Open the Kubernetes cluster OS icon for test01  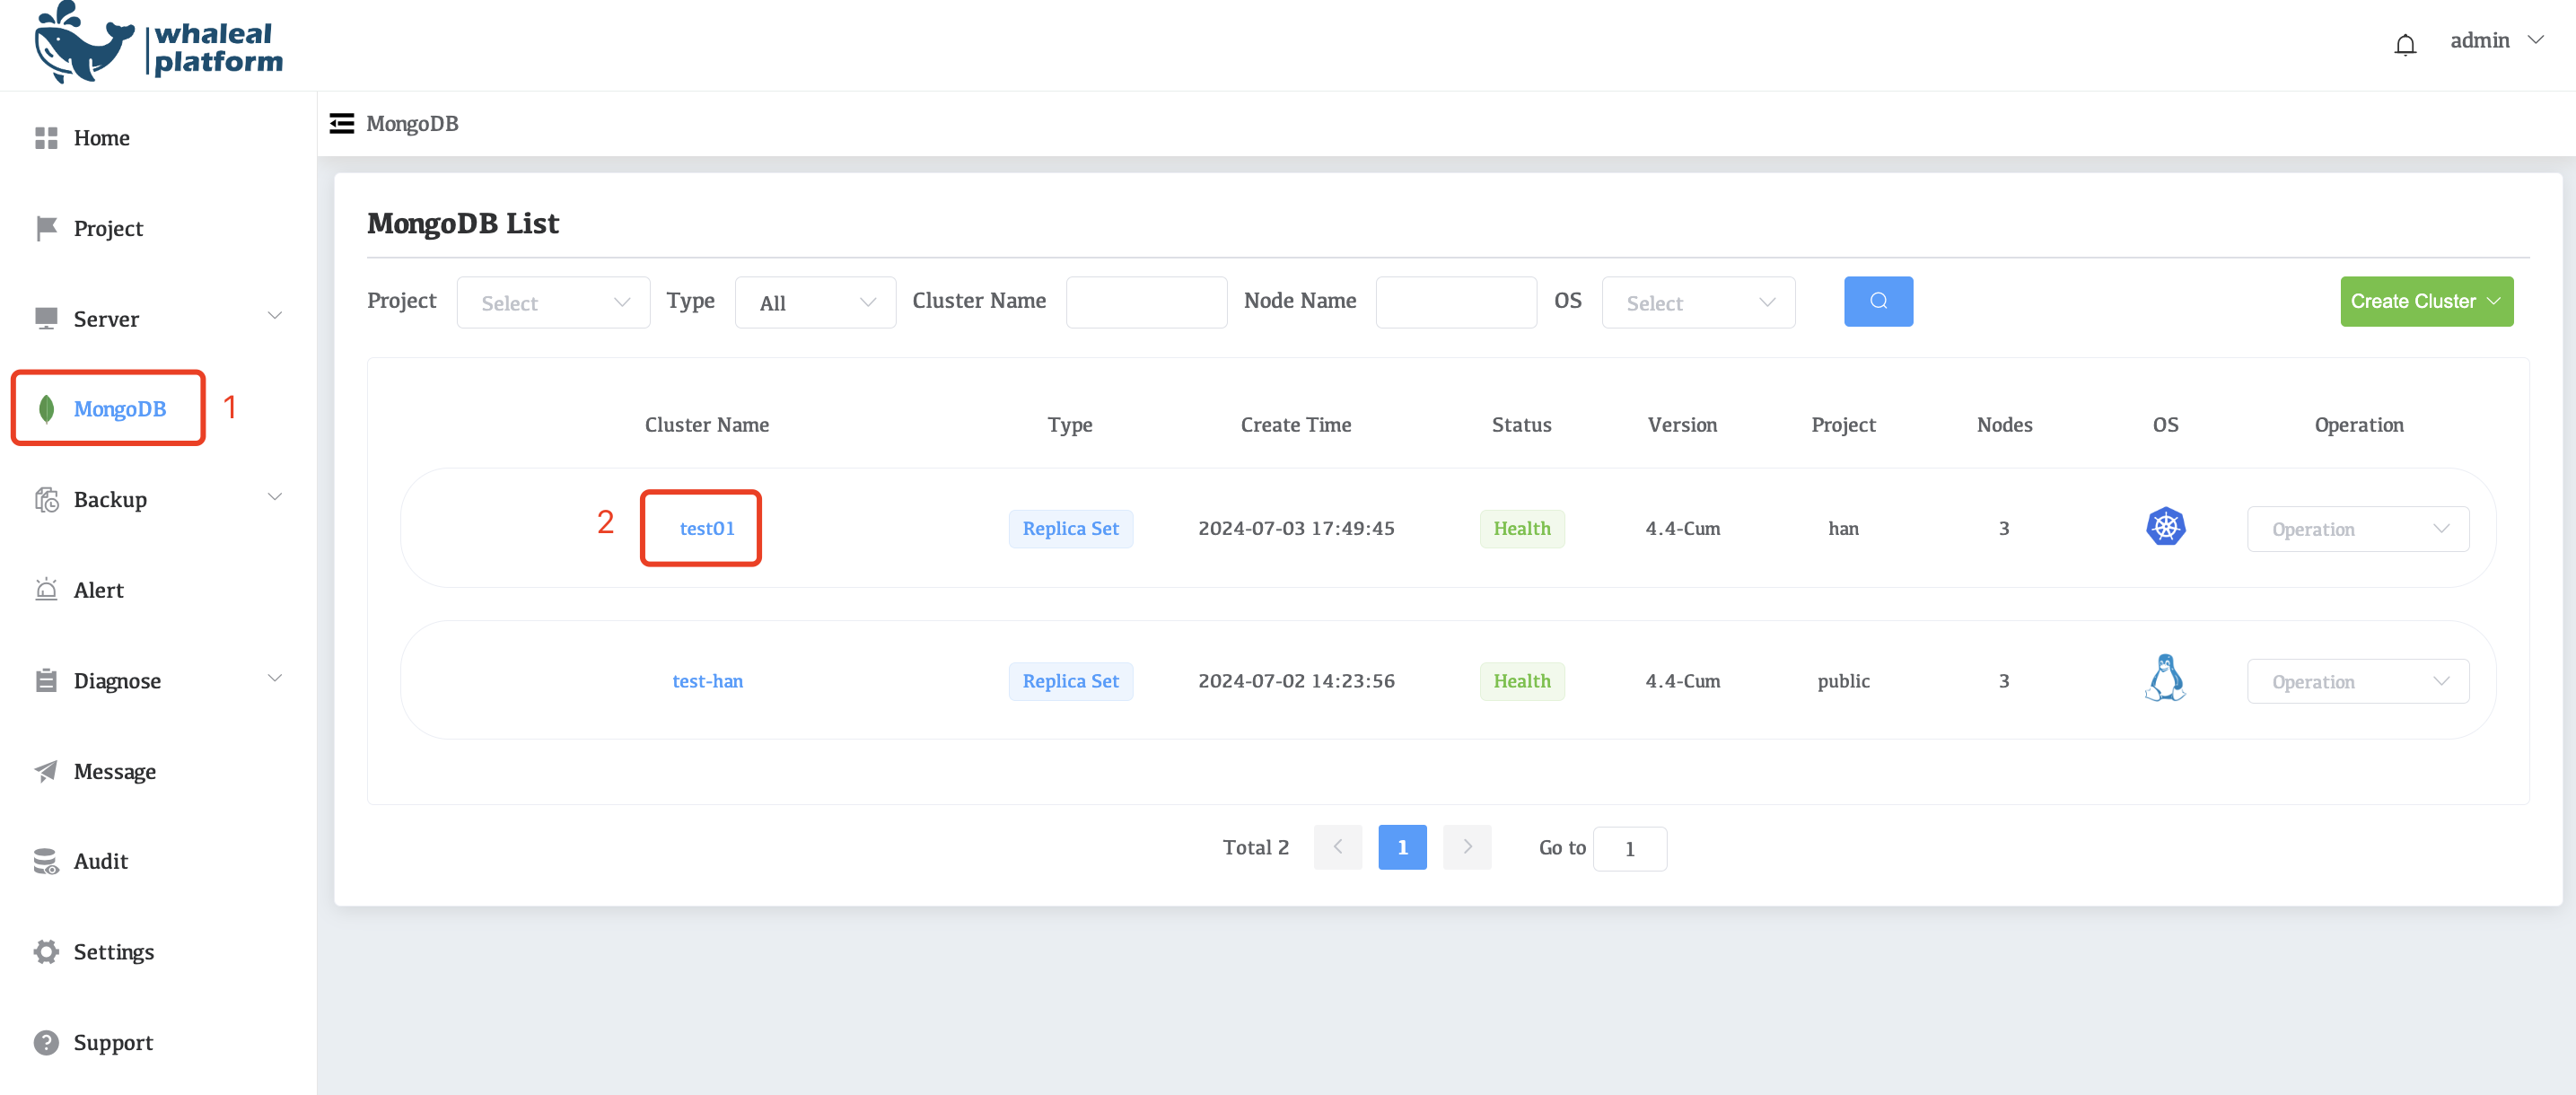(x=2165, y=526)
